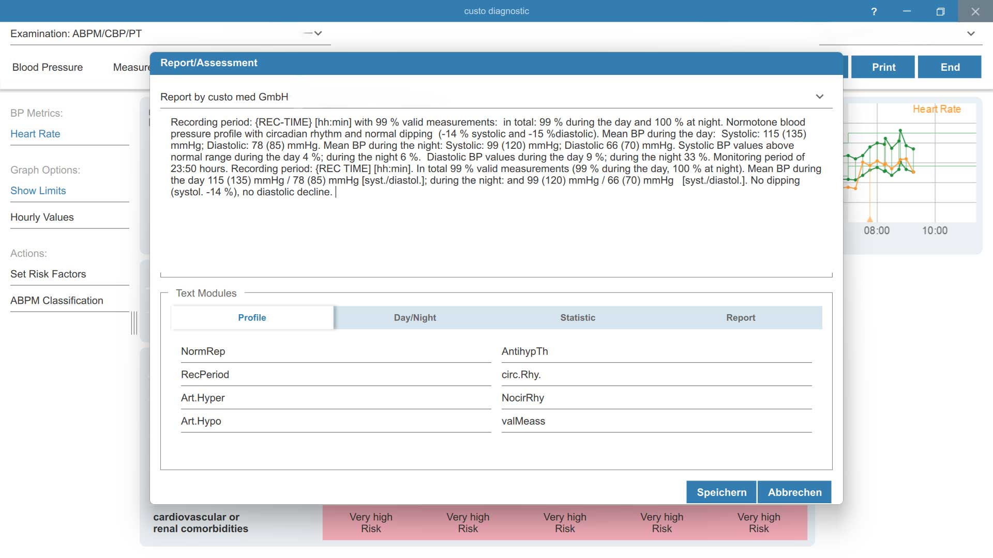
Task: Cancel with the Abbrechen button
Action: (794, 492)
